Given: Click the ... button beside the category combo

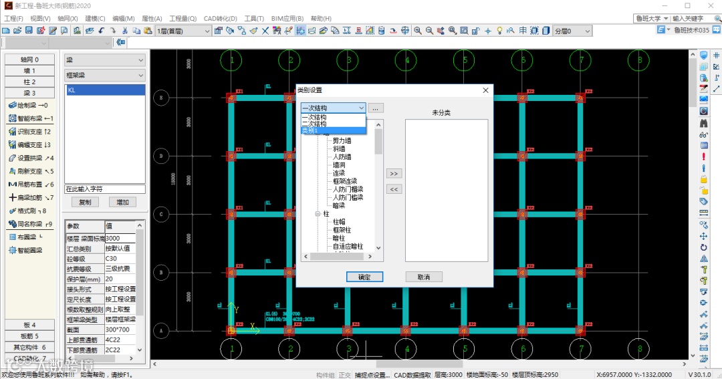Looking at the screenshot, I should click(x=375, y=108).
